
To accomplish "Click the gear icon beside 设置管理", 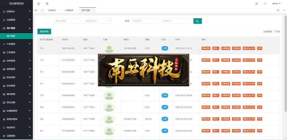I will point(4,136).
